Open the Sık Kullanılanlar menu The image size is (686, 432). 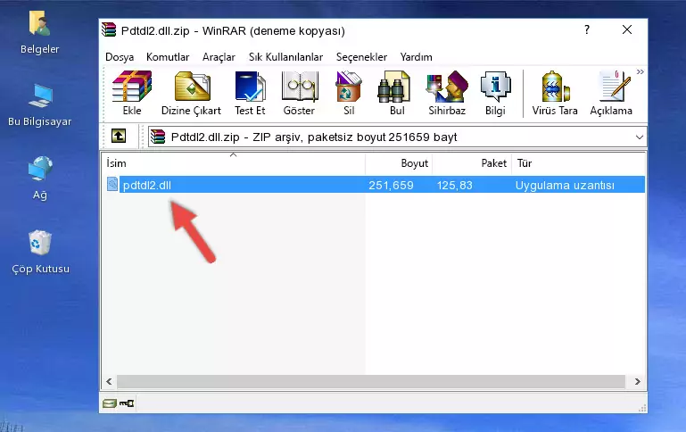285,57
